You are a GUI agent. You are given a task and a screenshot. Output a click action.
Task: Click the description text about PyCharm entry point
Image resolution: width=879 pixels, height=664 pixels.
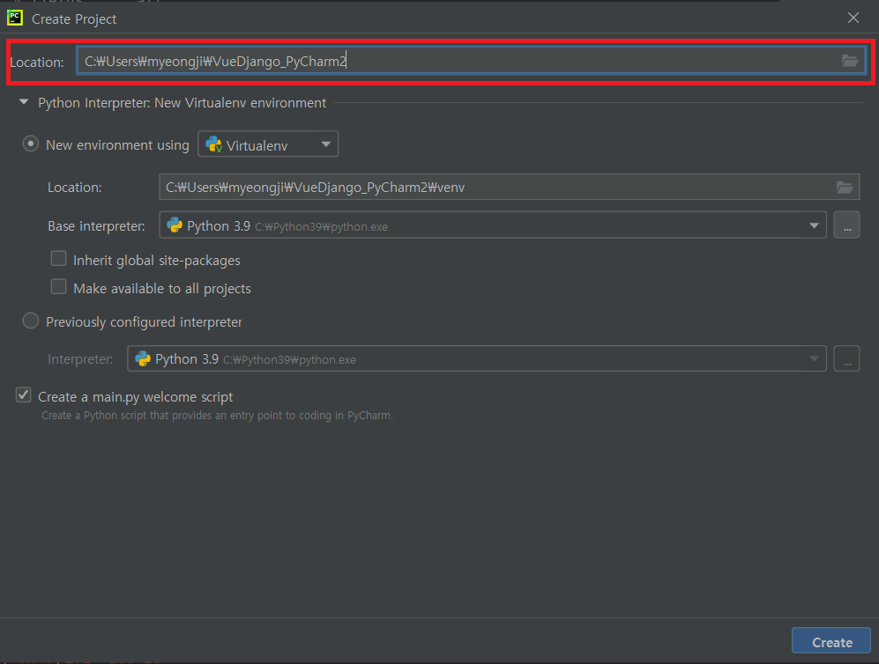coord(217,416)
